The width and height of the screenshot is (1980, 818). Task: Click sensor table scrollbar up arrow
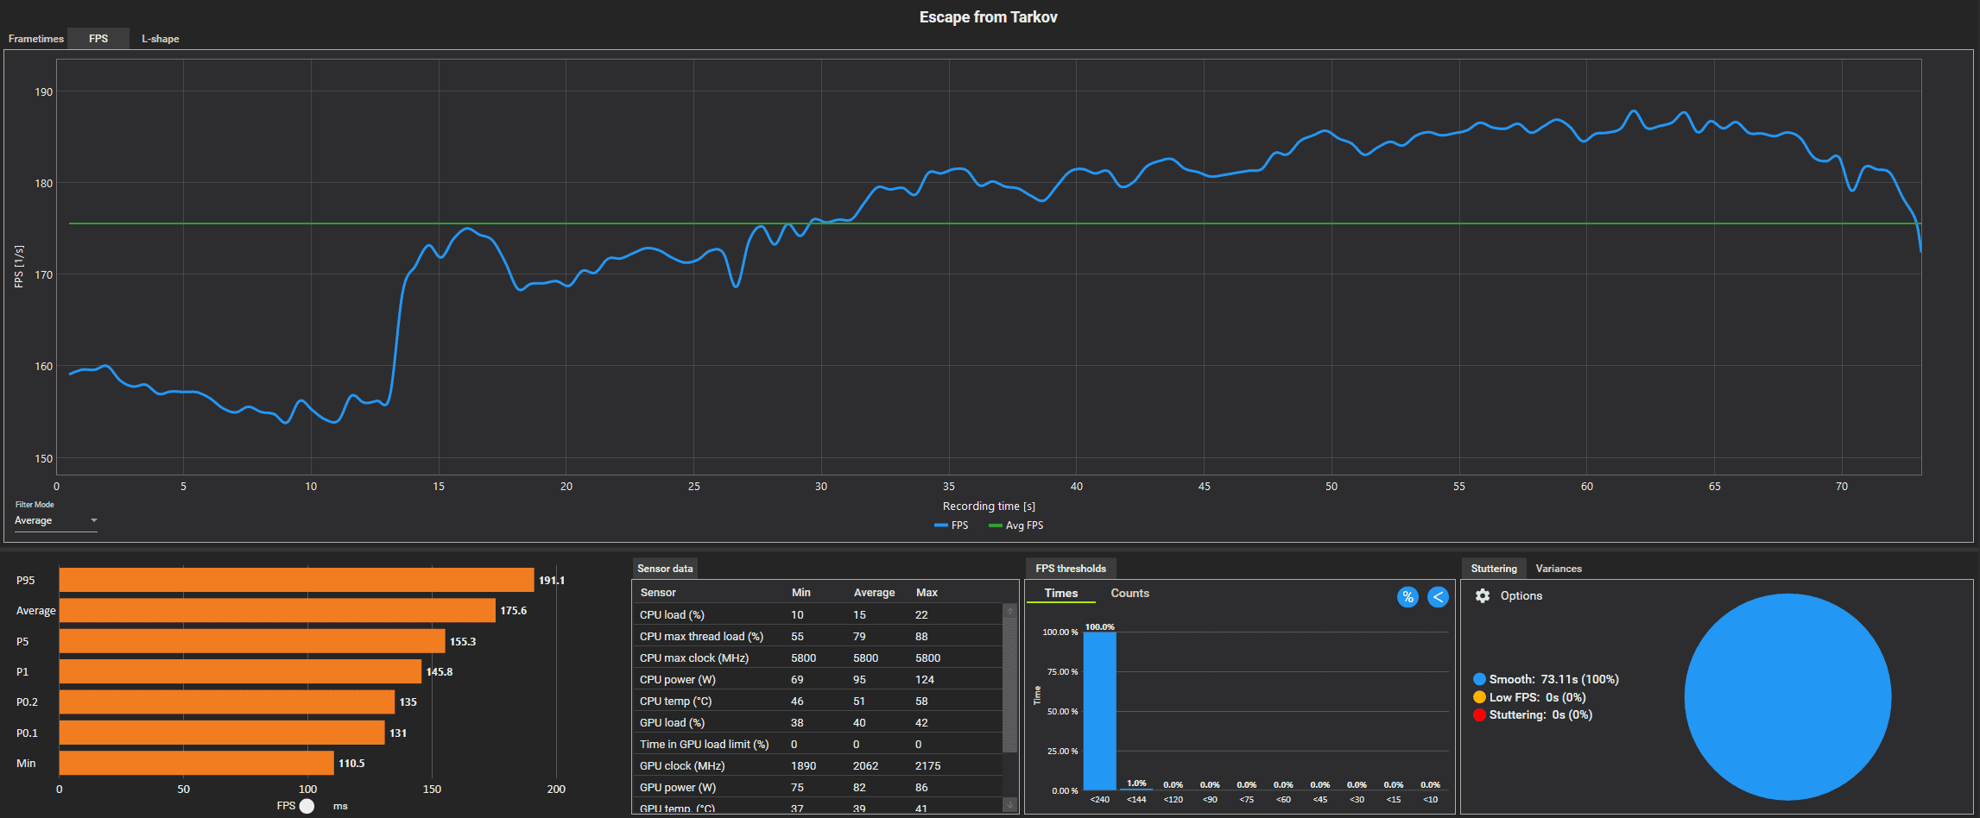click(1010, 611)
